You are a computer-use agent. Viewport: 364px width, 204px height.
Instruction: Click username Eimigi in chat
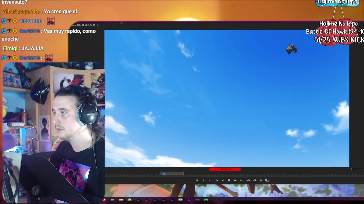coord(11,48)
